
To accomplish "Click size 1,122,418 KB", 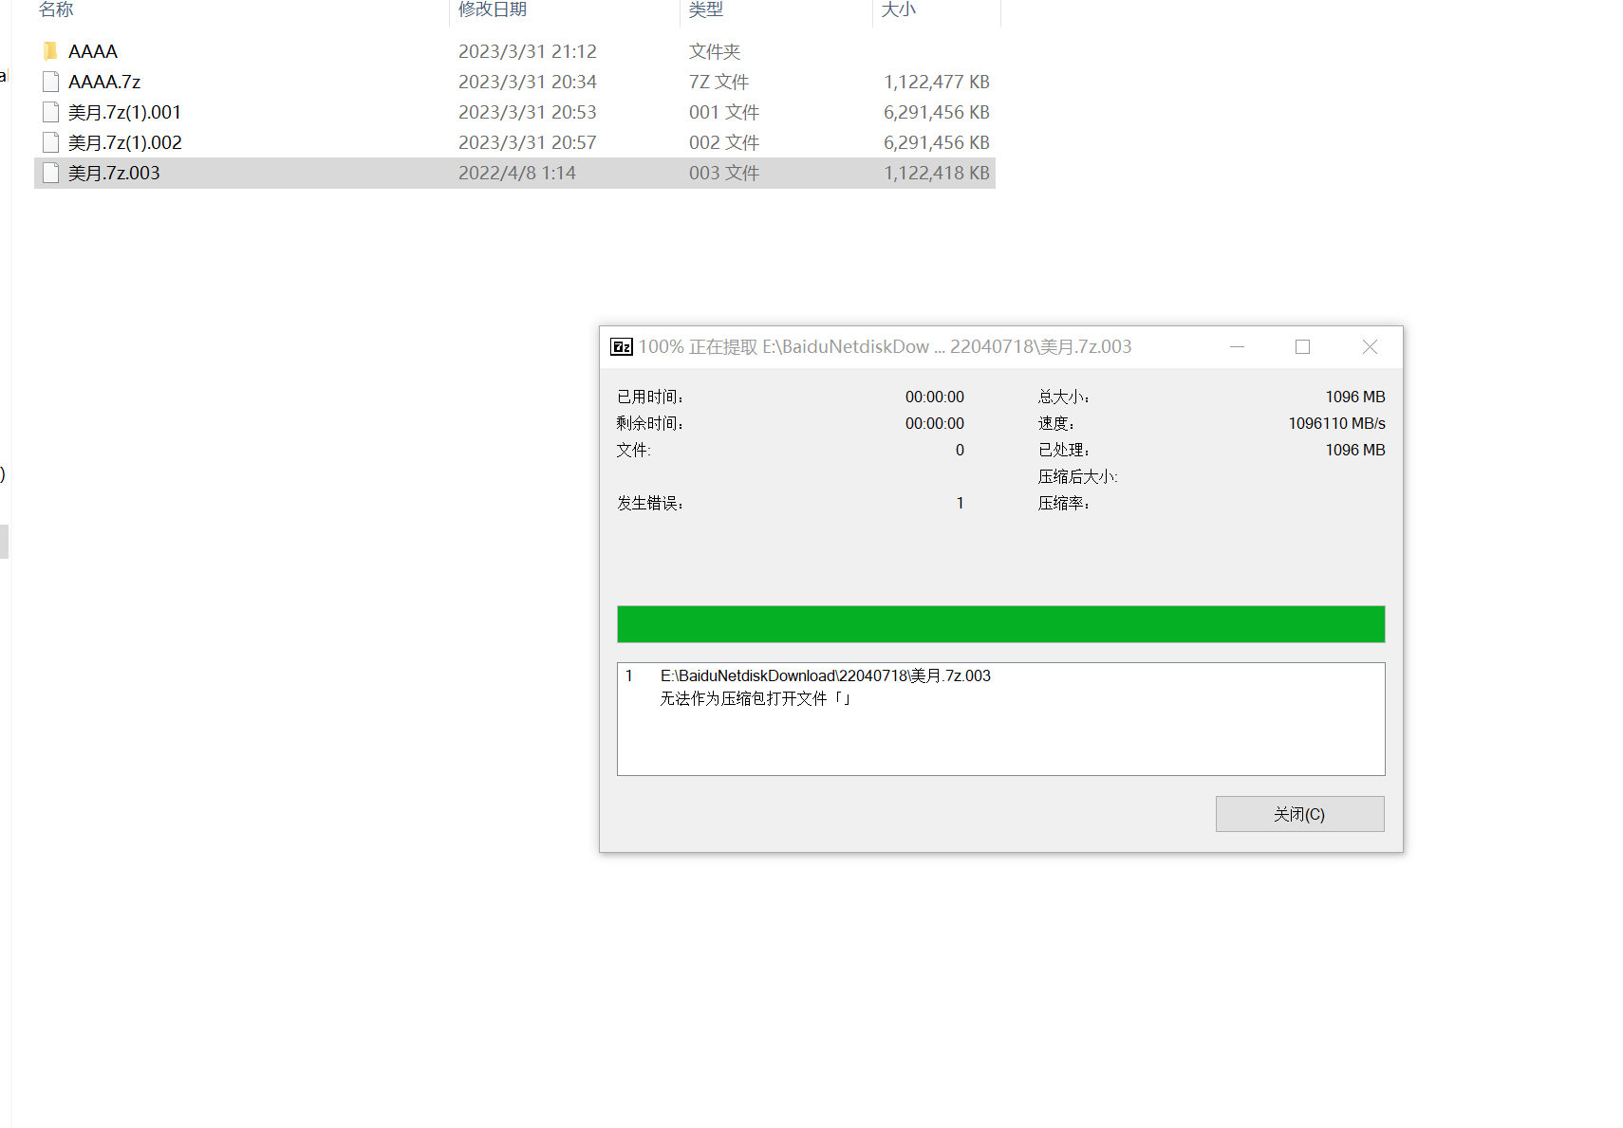I will (937, 173).
